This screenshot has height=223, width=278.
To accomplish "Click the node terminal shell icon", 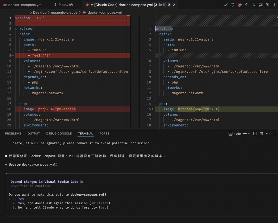I will (x=230, y=134).
